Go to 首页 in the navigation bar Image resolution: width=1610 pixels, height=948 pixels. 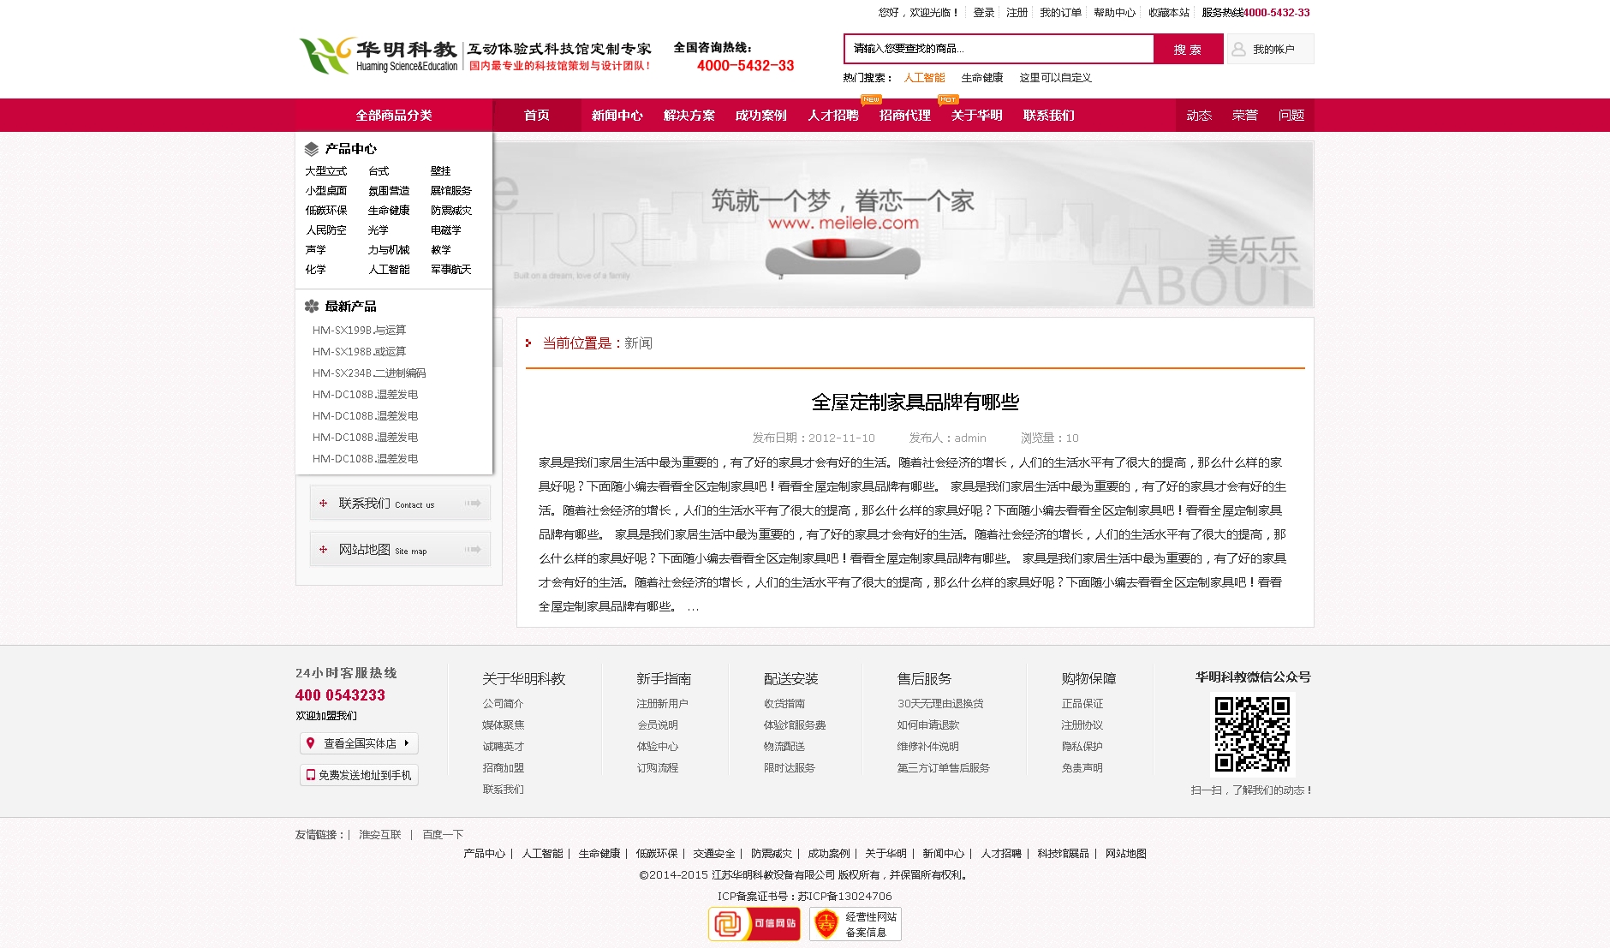[537, 116]
